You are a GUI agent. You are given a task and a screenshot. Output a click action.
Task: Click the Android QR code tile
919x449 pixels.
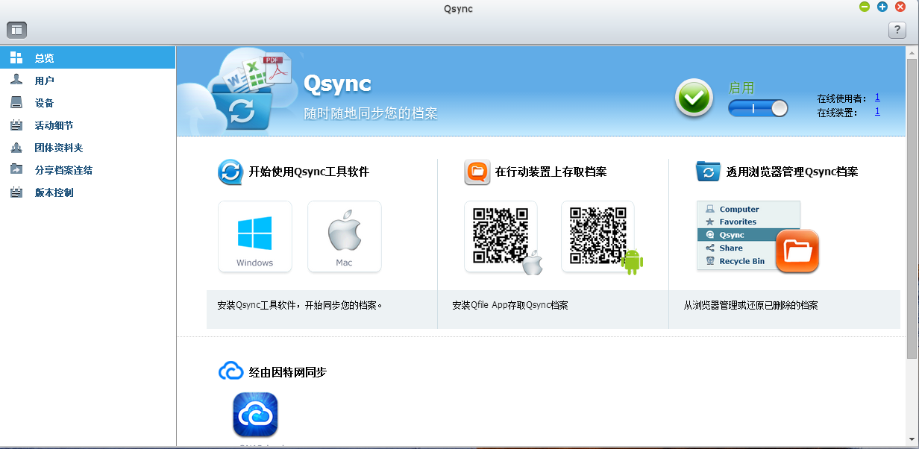[598, 236]
